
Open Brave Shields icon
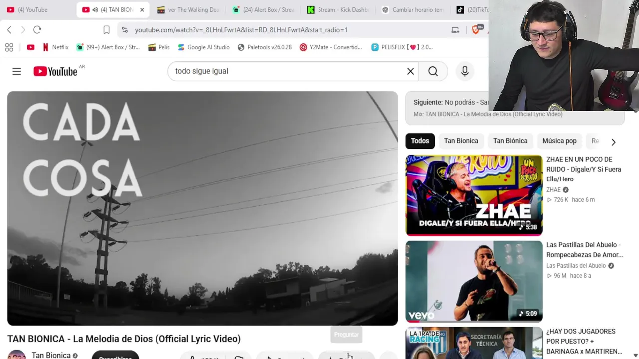coord(476,30)
